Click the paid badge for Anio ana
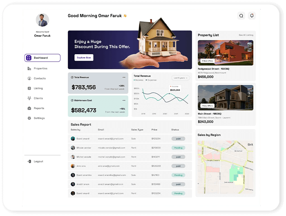The width and height of the screenshot is (286, 216). point(178,166)
